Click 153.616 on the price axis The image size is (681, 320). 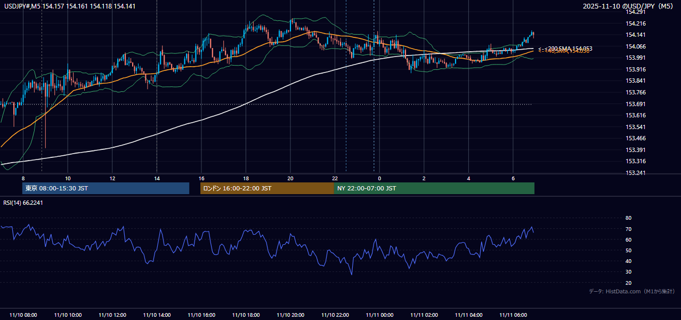click(636, 115)
